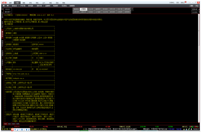Click the Sogou input method S icon
Screen dimensions: 201x132
tap(12, 129)
